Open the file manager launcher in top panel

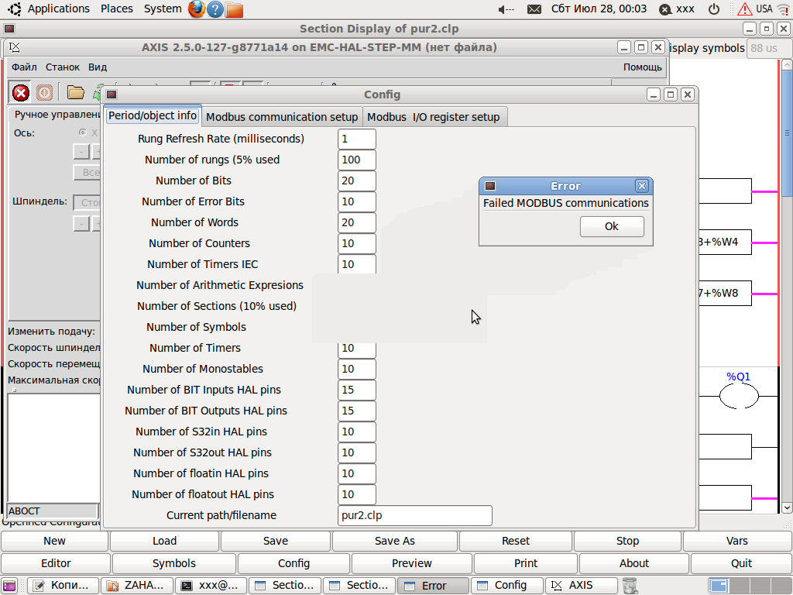(x=234, y=9)
